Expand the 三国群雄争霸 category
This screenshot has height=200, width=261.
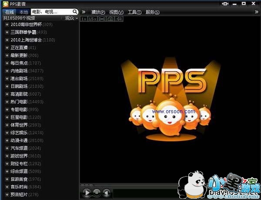[7, 32]
